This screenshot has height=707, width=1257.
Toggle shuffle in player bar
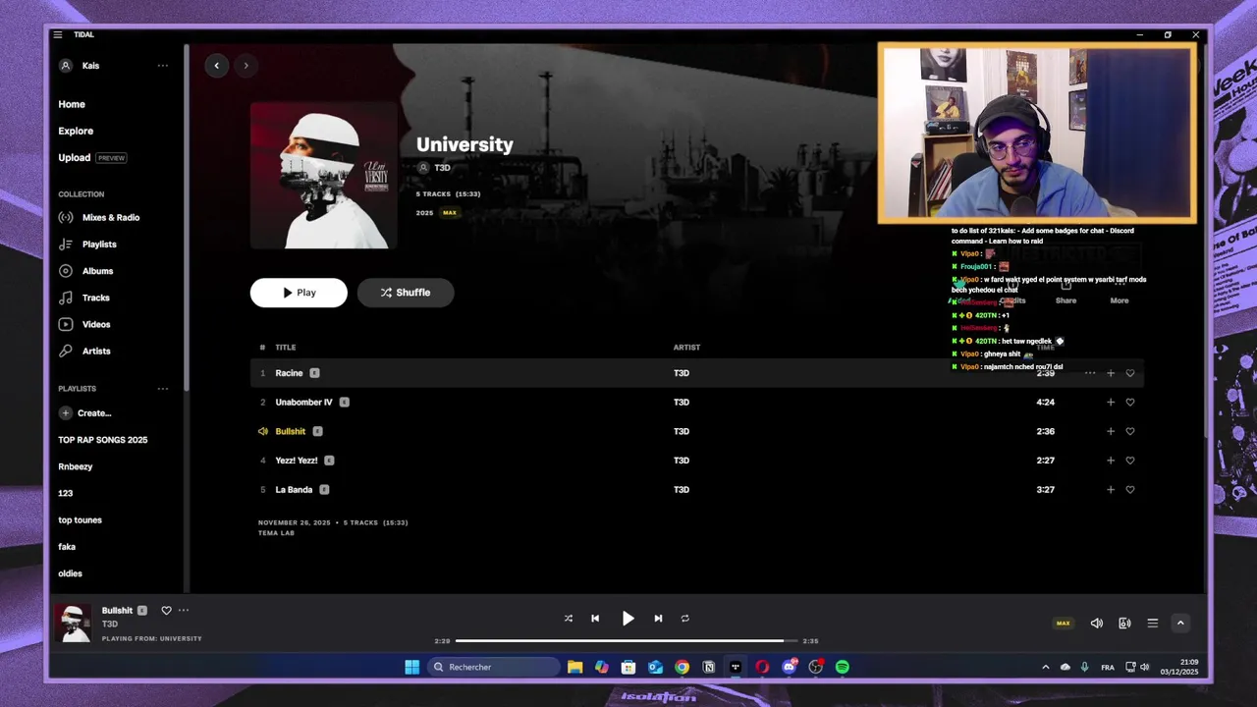(568, 619)
